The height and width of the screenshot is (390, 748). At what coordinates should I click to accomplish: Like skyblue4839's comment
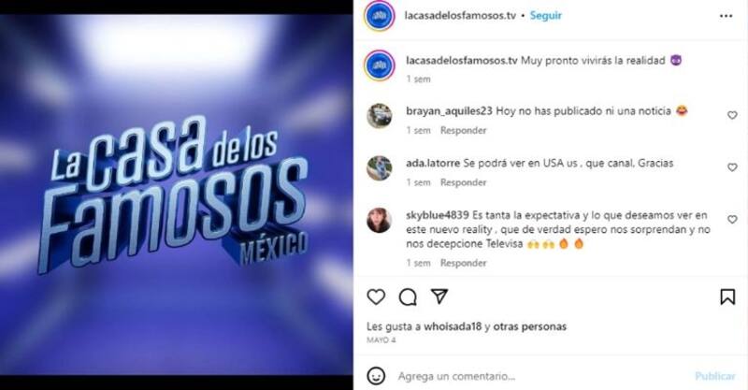click(x=732, y=219)
